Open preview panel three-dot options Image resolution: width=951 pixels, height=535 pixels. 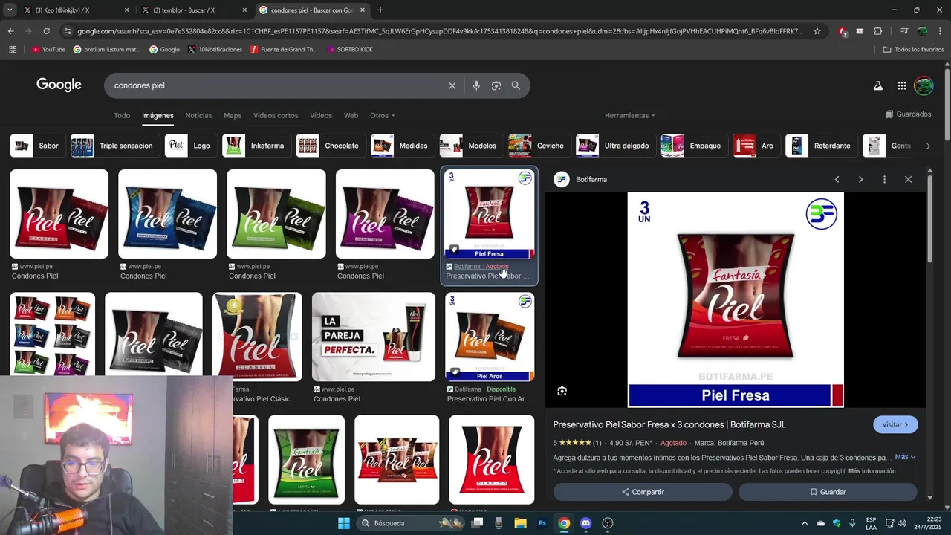[884, 179]
